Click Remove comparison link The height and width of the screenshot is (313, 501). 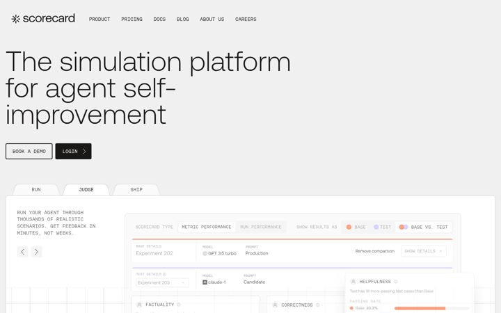point(375,251)
